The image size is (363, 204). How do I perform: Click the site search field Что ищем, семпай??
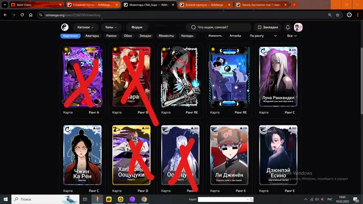(219, 28)
